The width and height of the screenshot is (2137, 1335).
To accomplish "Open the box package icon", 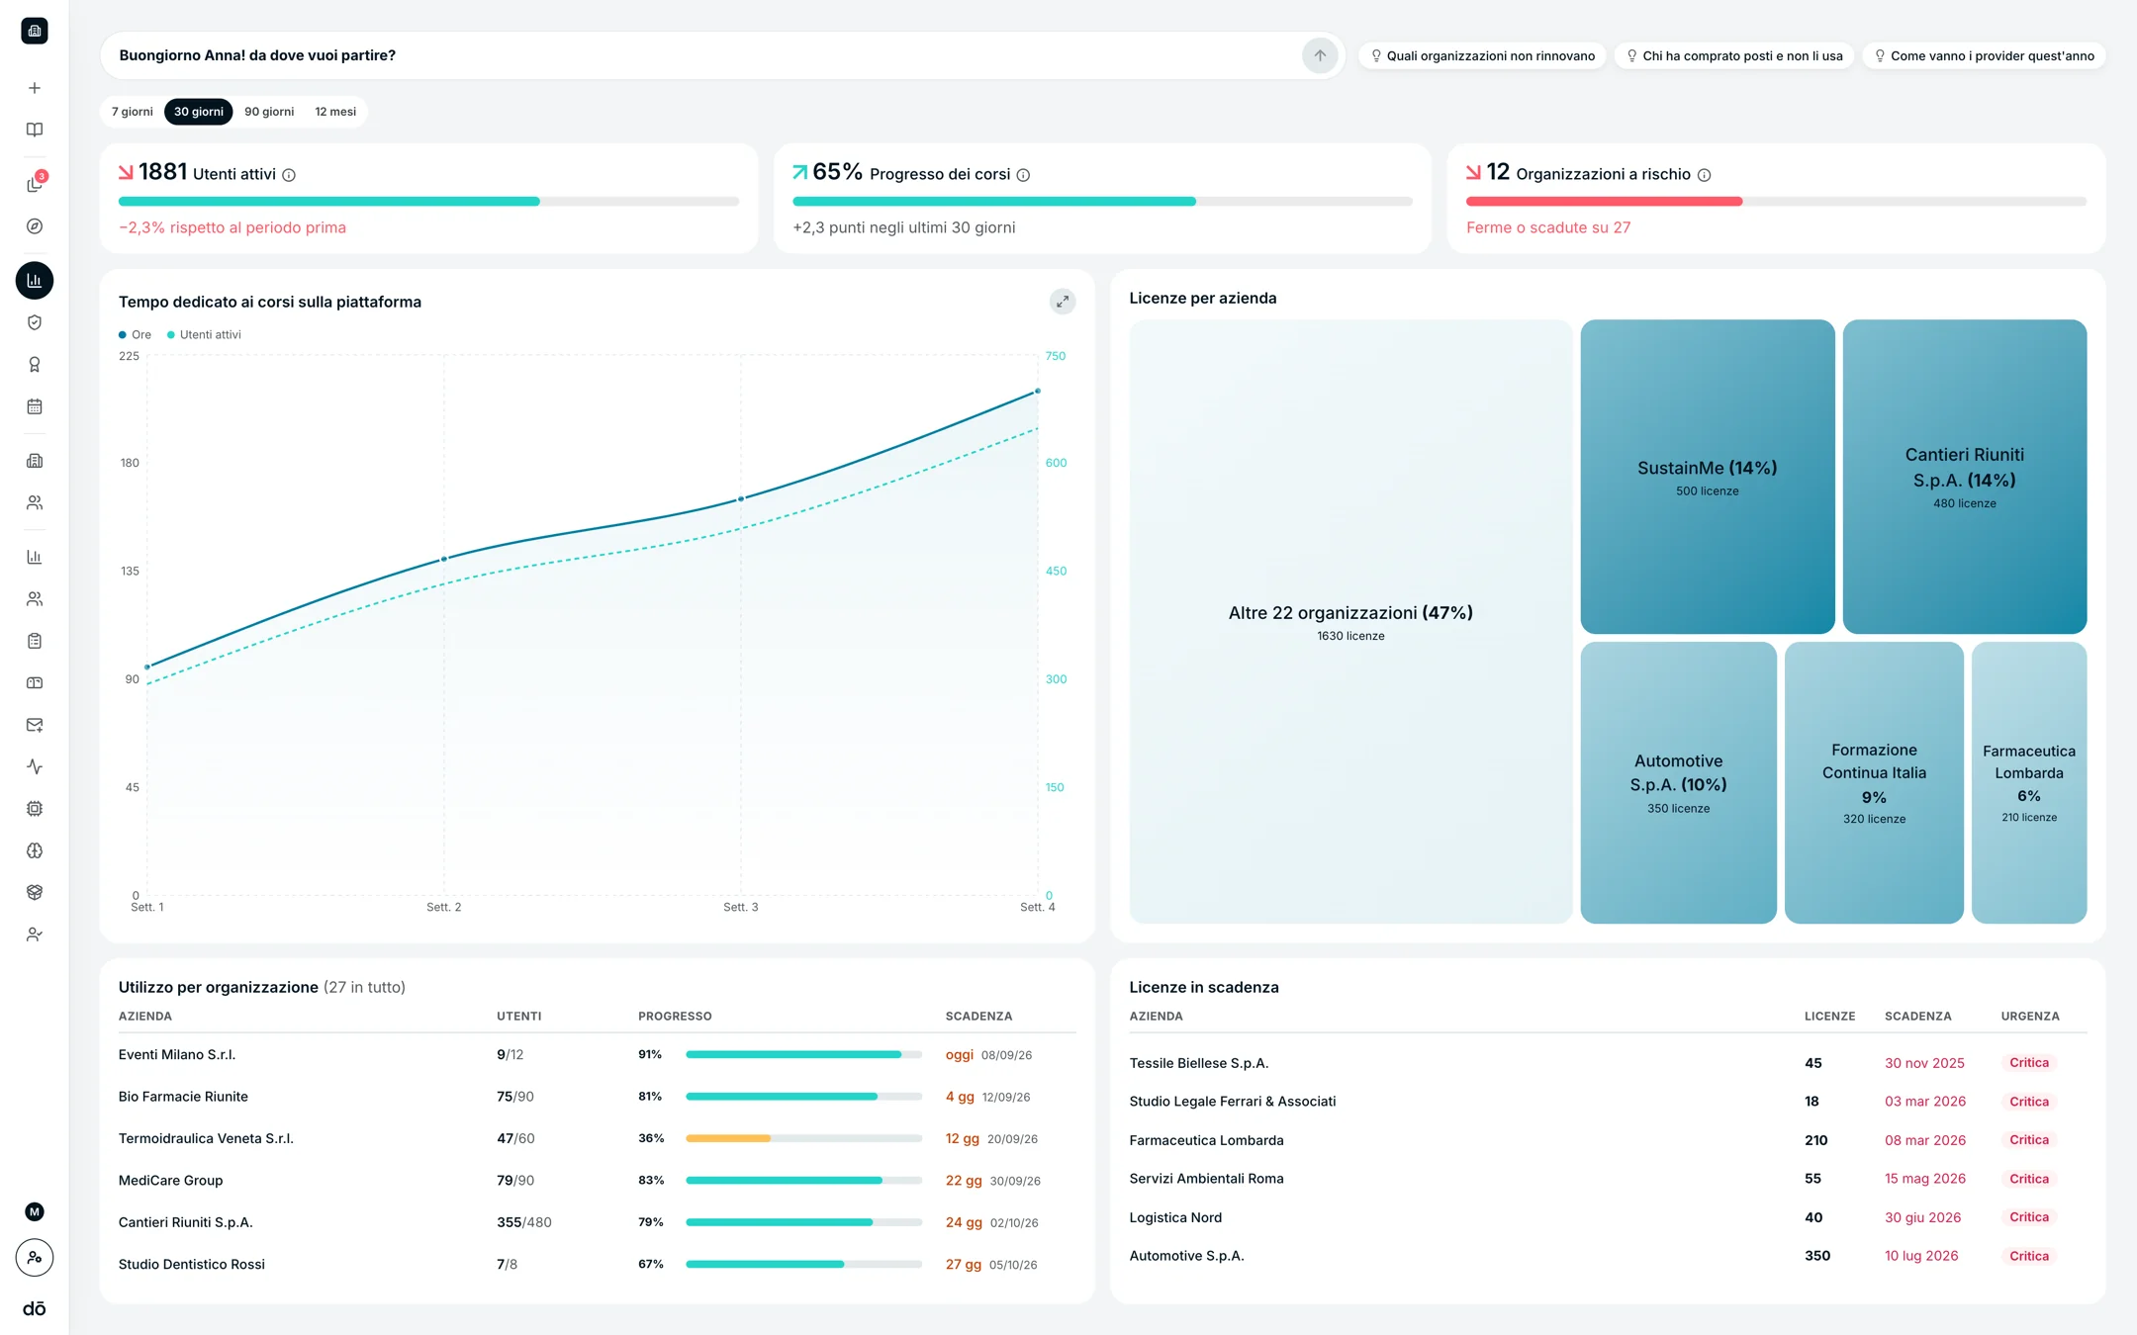I will click(35, 892).
